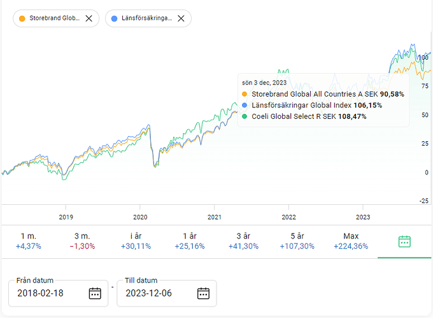
Task: Remove the Länsförsäkringar fund chip
Action: (181, 18)
